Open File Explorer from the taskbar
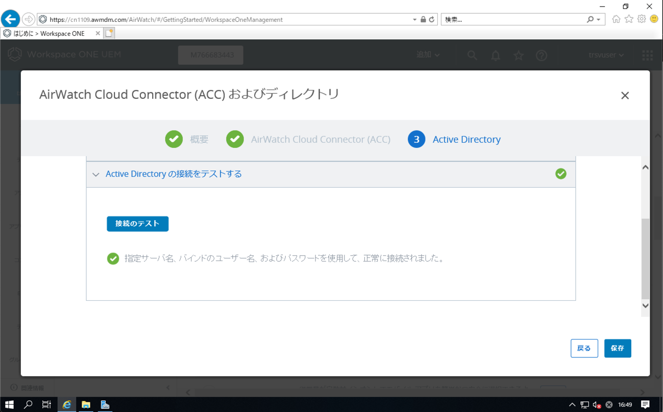663x412 pixels. point(86,405)
